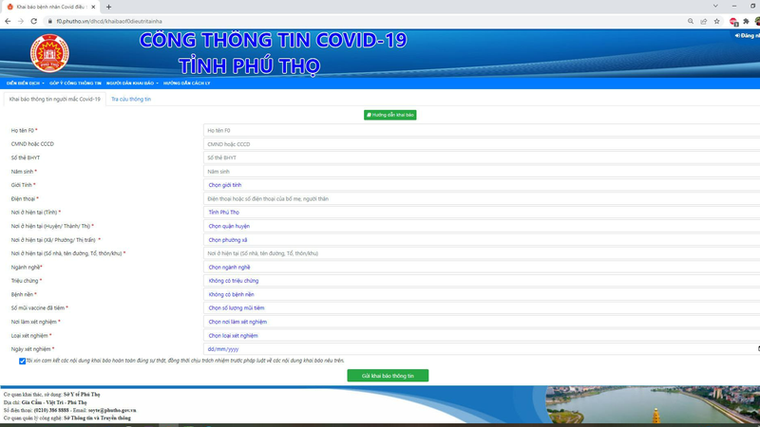Reload the page with the browser refresh icon
This screenshot has height=427, width=760.
click(34, 21)
